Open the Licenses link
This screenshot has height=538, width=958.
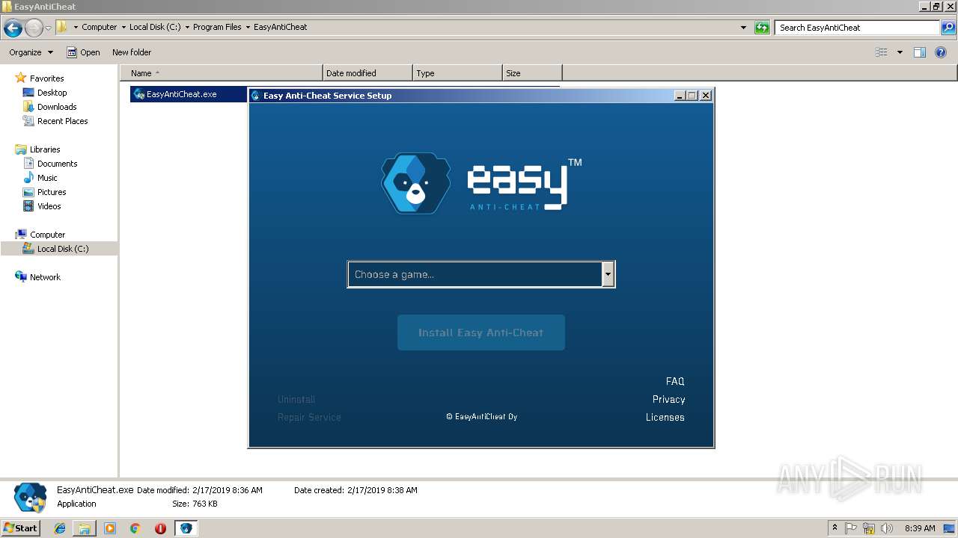pyautogui.click(x=665, y=417)
